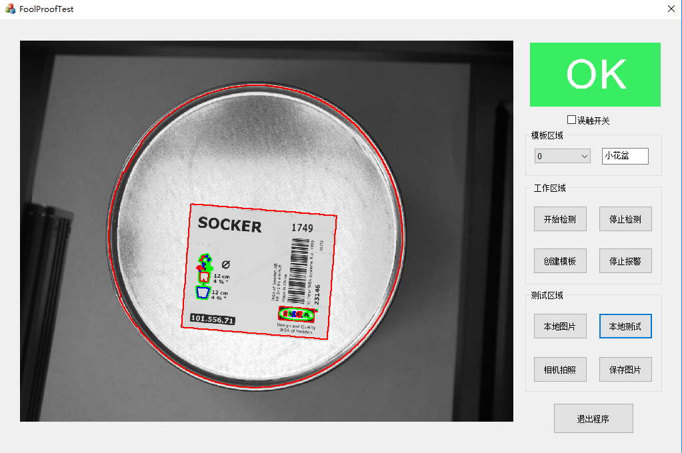
Task: Close the FoolProofTest window
Action: pyautogui.click(x=671, y=9)
